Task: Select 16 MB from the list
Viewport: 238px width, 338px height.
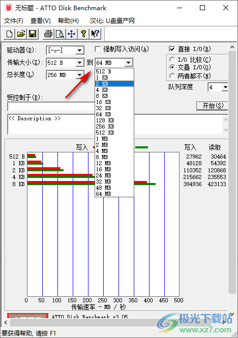Action: [114, 169]
